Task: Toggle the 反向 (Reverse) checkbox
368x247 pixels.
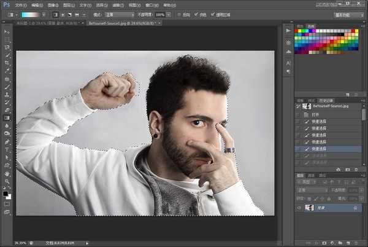Action: coord(179,14)
